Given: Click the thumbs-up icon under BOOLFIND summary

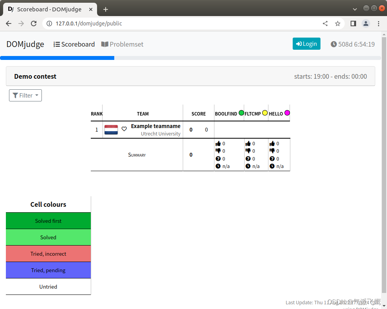Looking at the screenshot, I should [x=218, y=143].
